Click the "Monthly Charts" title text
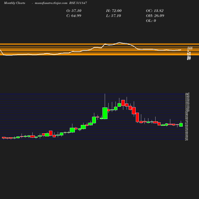The image size is (199, 199). coord(14,3)
